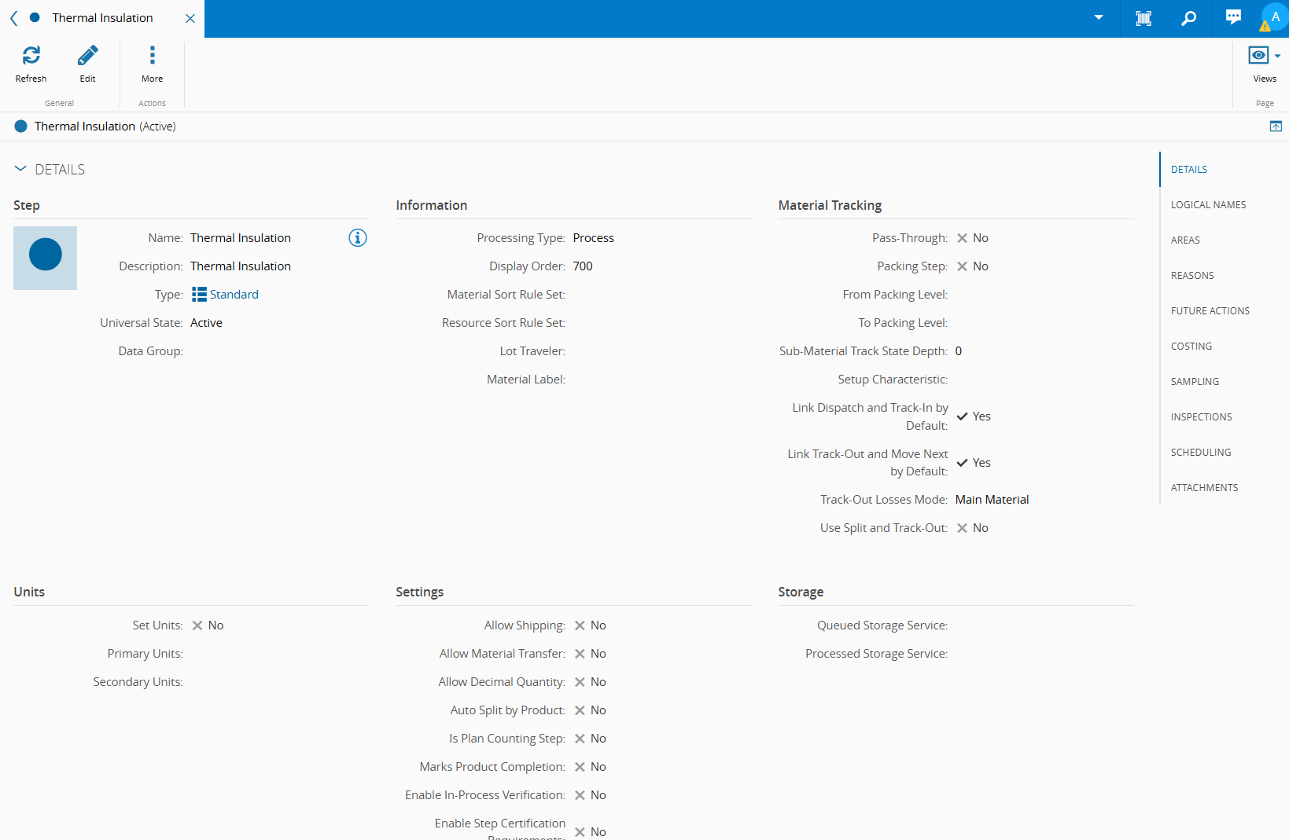
Task: Click the Universal State value Active
Action: tap(206, 323)
